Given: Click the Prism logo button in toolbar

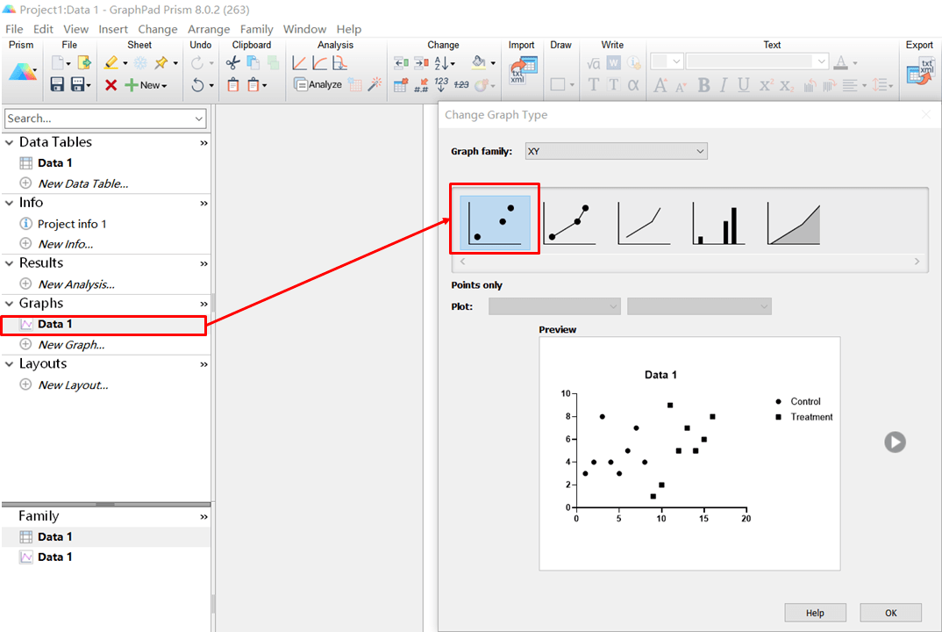Looking at the screenshot, I should (x=23, y=73).
